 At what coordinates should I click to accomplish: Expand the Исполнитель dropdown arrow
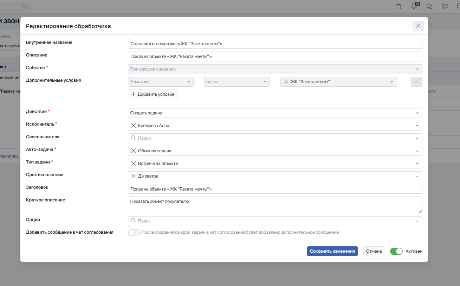click(x=417, y=126)
